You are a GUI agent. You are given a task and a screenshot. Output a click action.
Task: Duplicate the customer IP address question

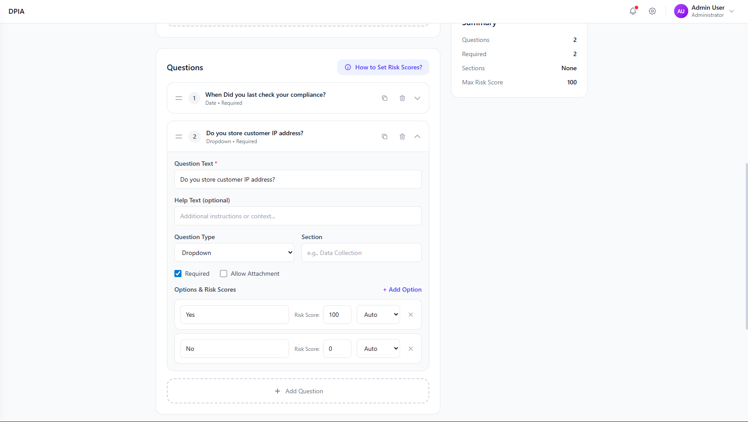tap(385, 137)
